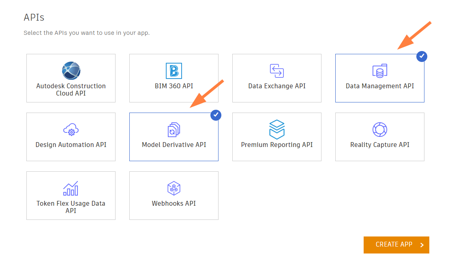The width and height of the screenshot is (450, 279).
Task: Click the arrow chevron on CREATE APP
Action: (x=422, y=245)
